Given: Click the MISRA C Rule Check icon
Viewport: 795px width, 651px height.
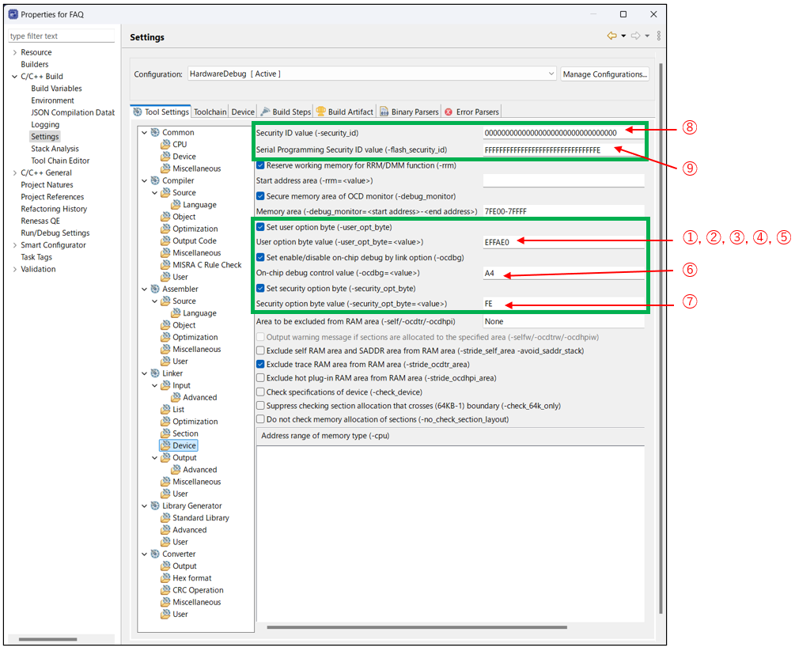Looking at the screenshot, I should point(165,265).
